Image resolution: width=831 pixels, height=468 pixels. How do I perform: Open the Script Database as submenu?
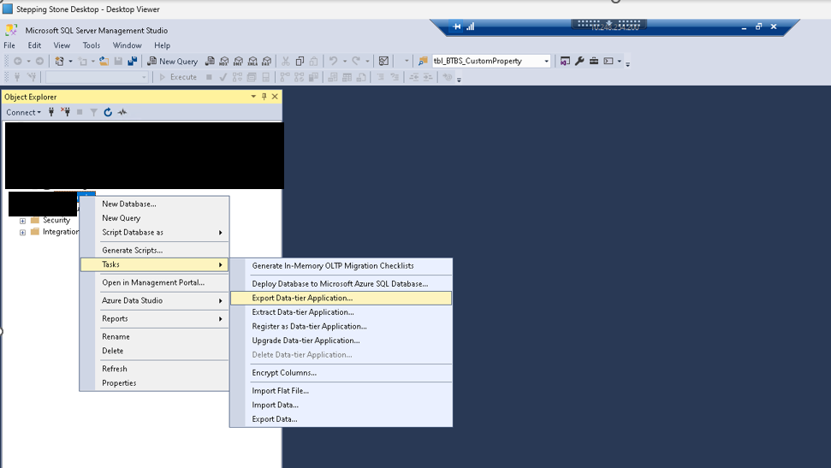(154, 233)
